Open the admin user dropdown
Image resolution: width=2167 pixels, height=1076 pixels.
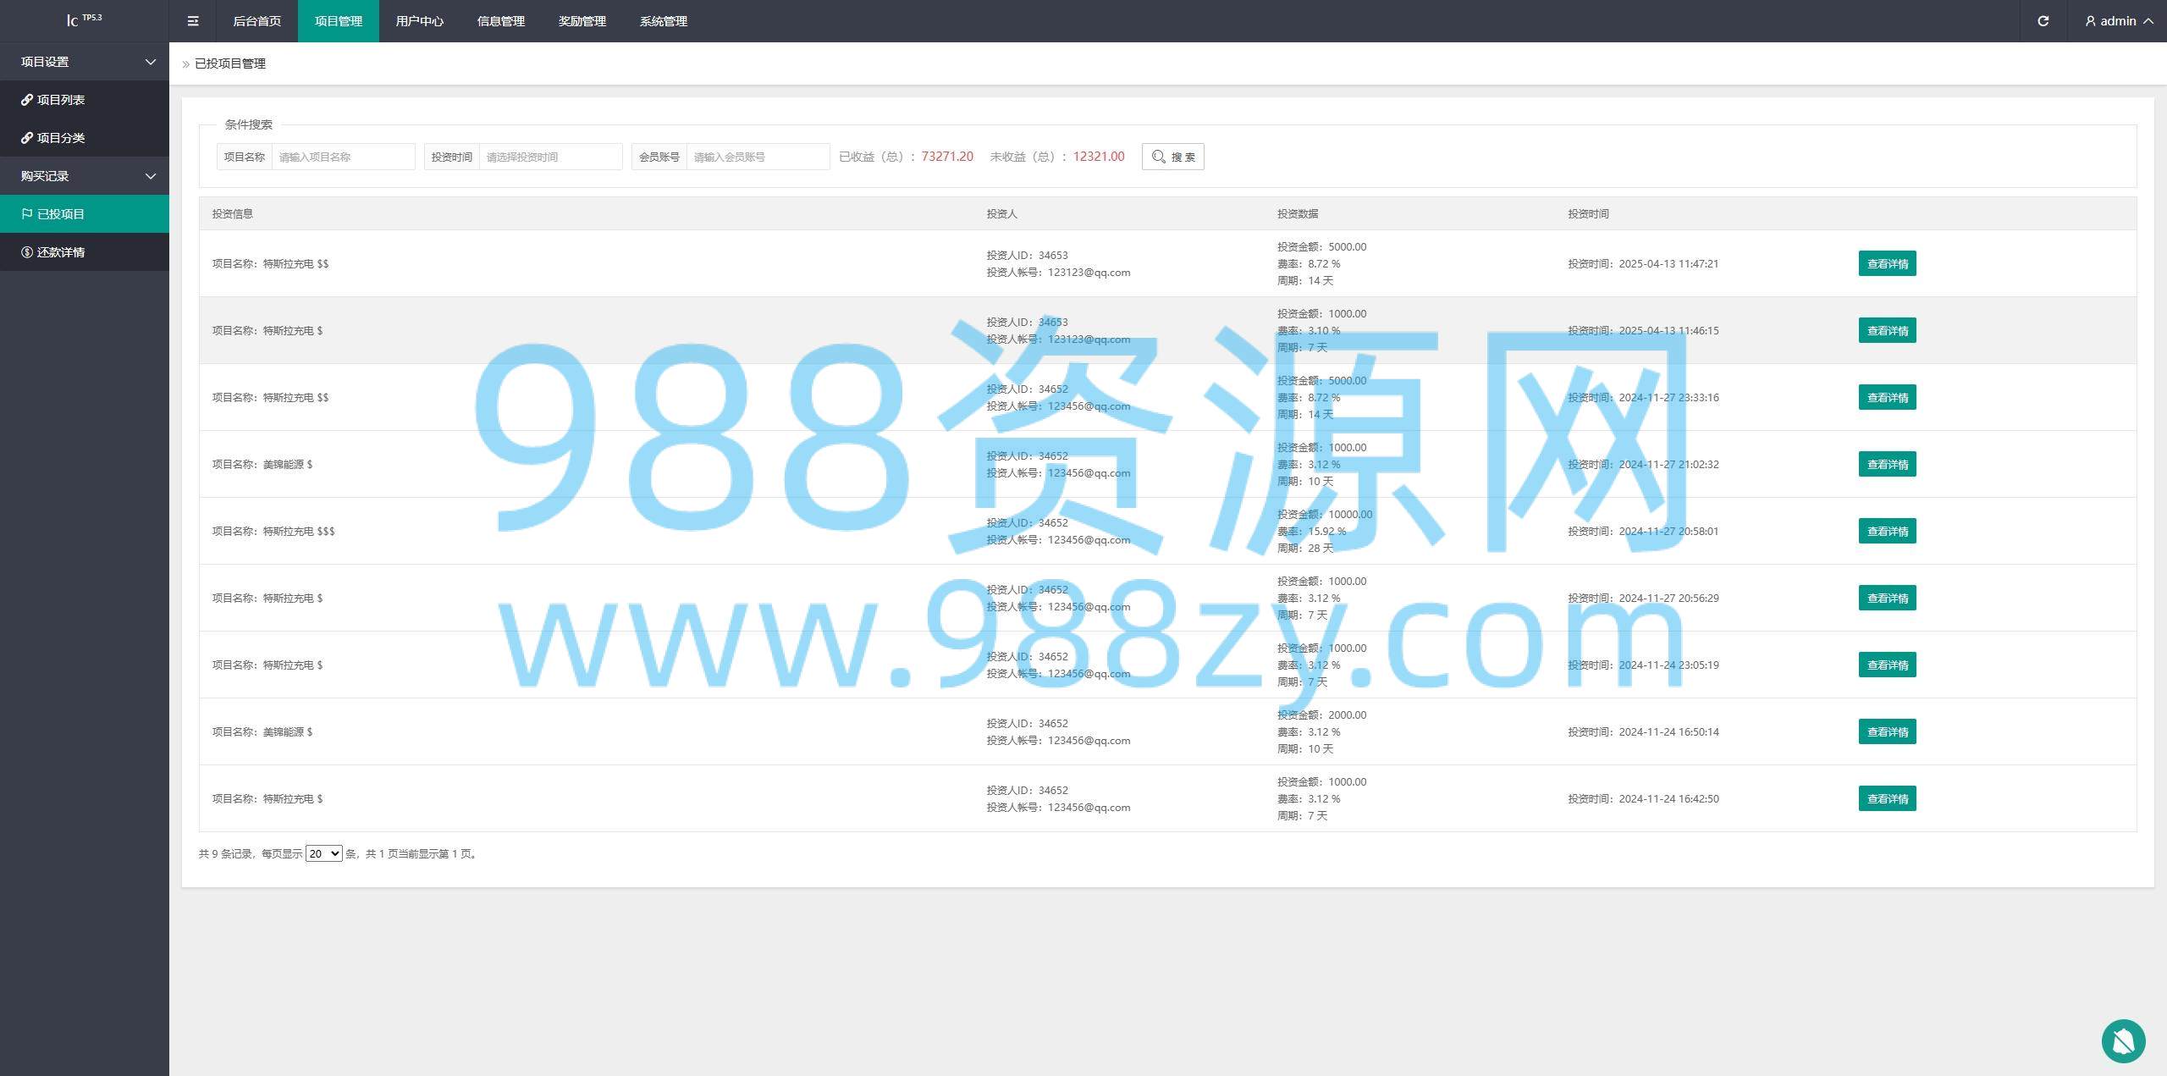pyautogui.click(x=2119, y=21)
